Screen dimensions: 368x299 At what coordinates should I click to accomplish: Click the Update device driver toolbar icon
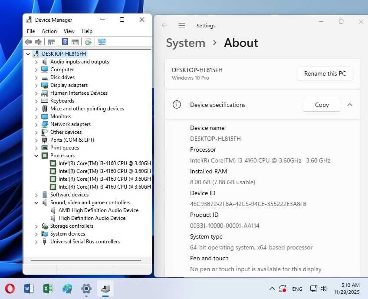[x=89, y=42]
